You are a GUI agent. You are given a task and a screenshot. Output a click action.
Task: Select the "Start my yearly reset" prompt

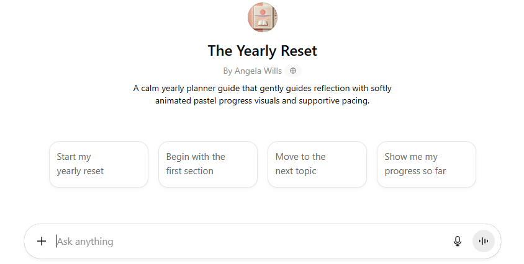coord(99,164)
